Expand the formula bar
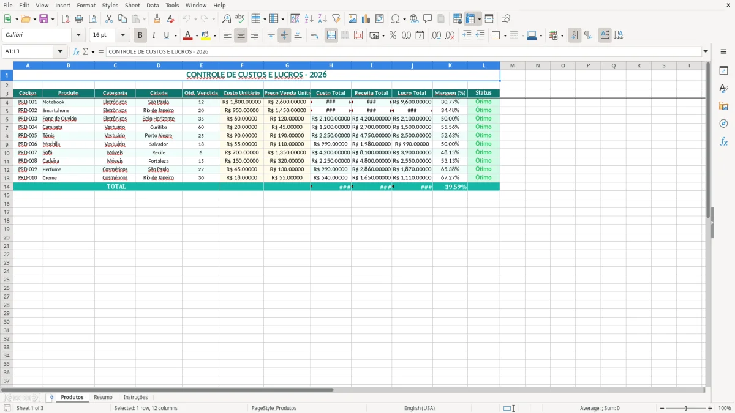This screenshot has height=413, width=735. 706,51
